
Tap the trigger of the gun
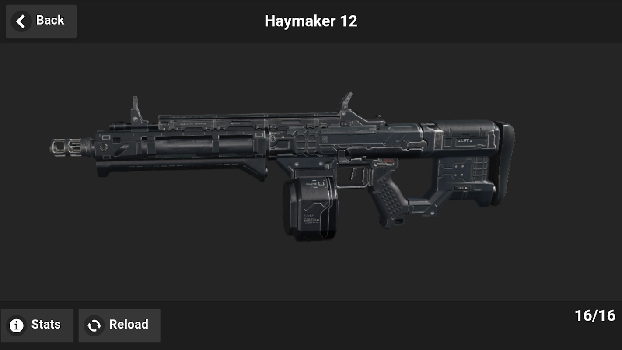(x=353, y=175)
